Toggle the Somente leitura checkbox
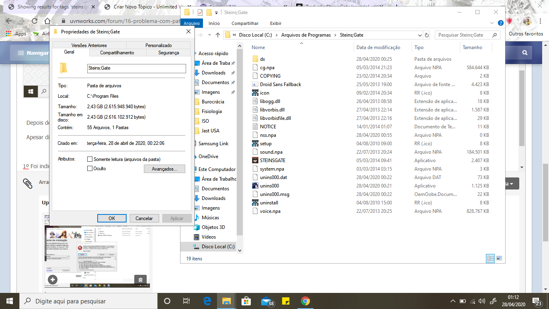This screenshot has height=309, width=549. (90, 159)
